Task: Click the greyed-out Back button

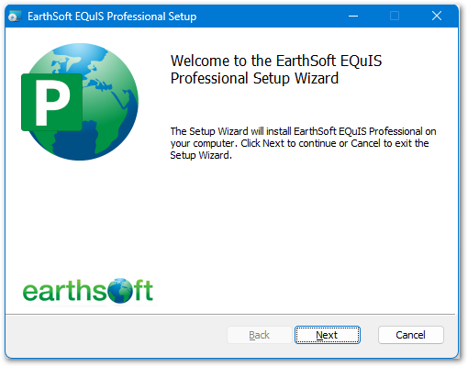Action: pyautogui.click(x=259, y=335)
